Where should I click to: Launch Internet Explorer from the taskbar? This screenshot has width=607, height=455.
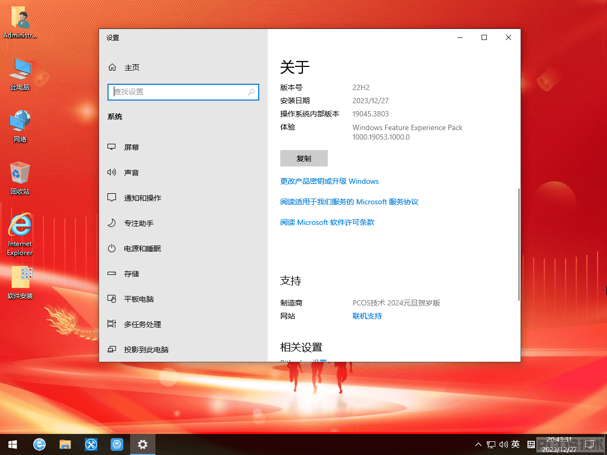click(x=39, y=444)
